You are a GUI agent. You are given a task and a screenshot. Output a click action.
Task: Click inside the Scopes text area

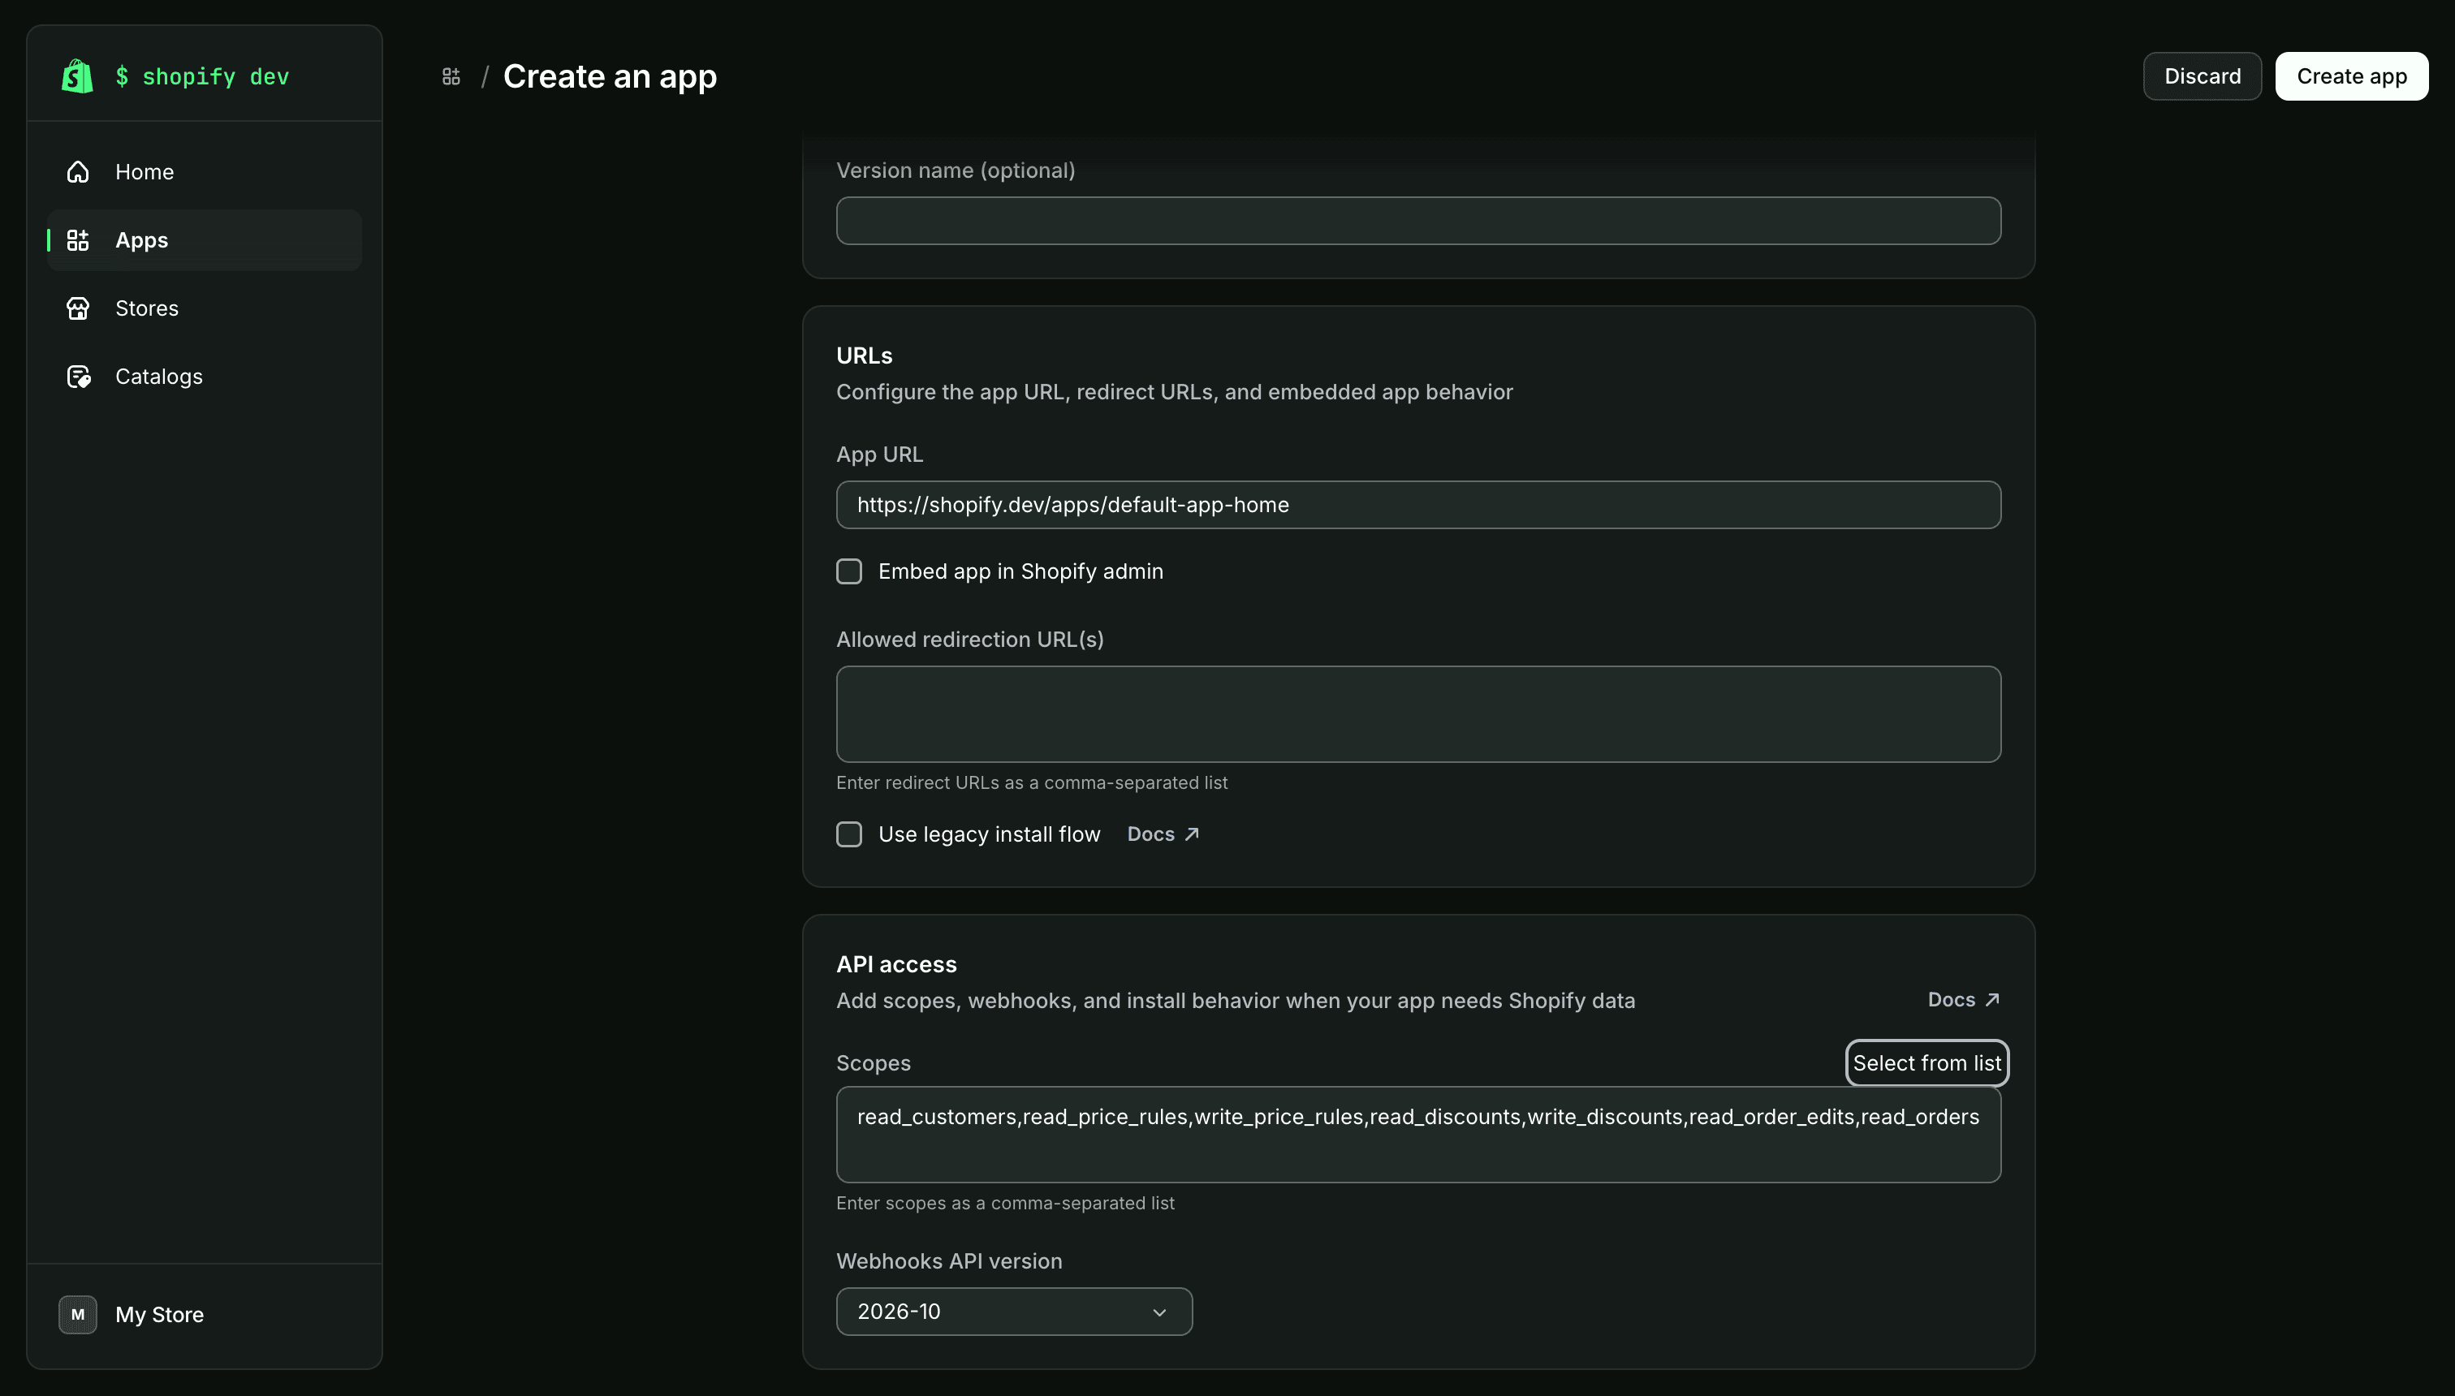(x=1418, y=1135)
